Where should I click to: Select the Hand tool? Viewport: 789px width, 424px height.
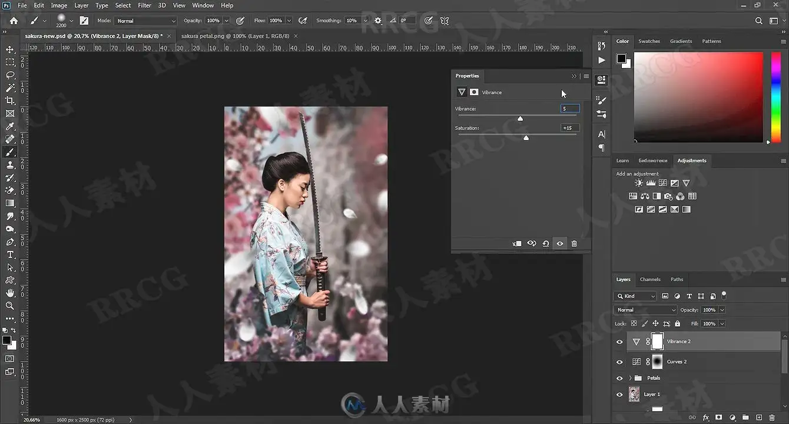point(10,293)
